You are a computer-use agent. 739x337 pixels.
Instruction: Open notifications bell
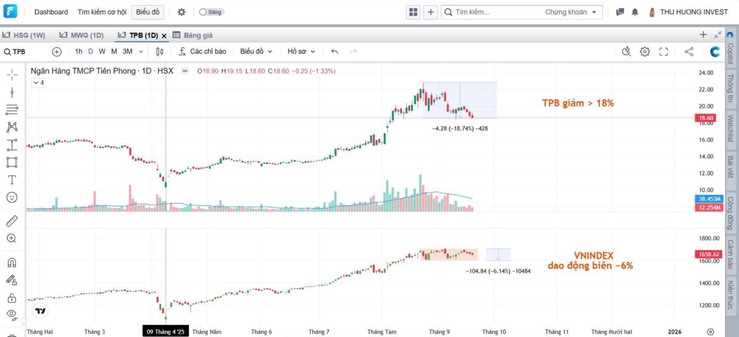pyautogui.click(x=635, y=12)
